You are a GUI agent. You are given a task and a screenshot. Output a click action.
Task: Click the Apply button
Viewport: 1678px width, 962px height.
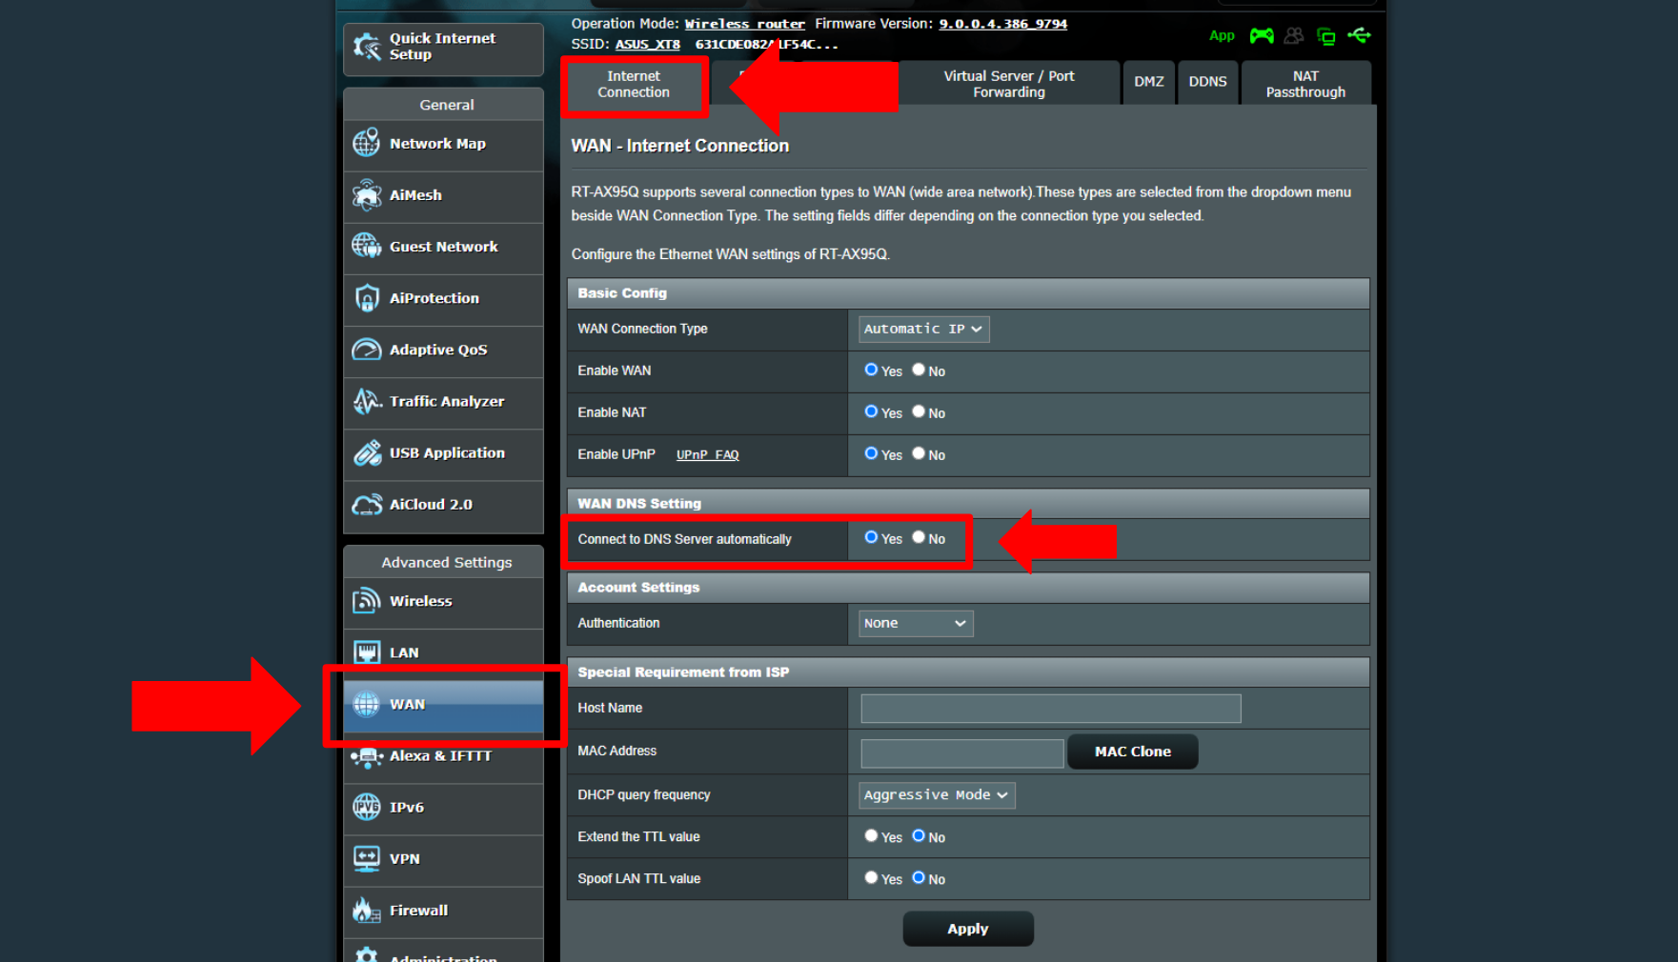click(967, 929)
